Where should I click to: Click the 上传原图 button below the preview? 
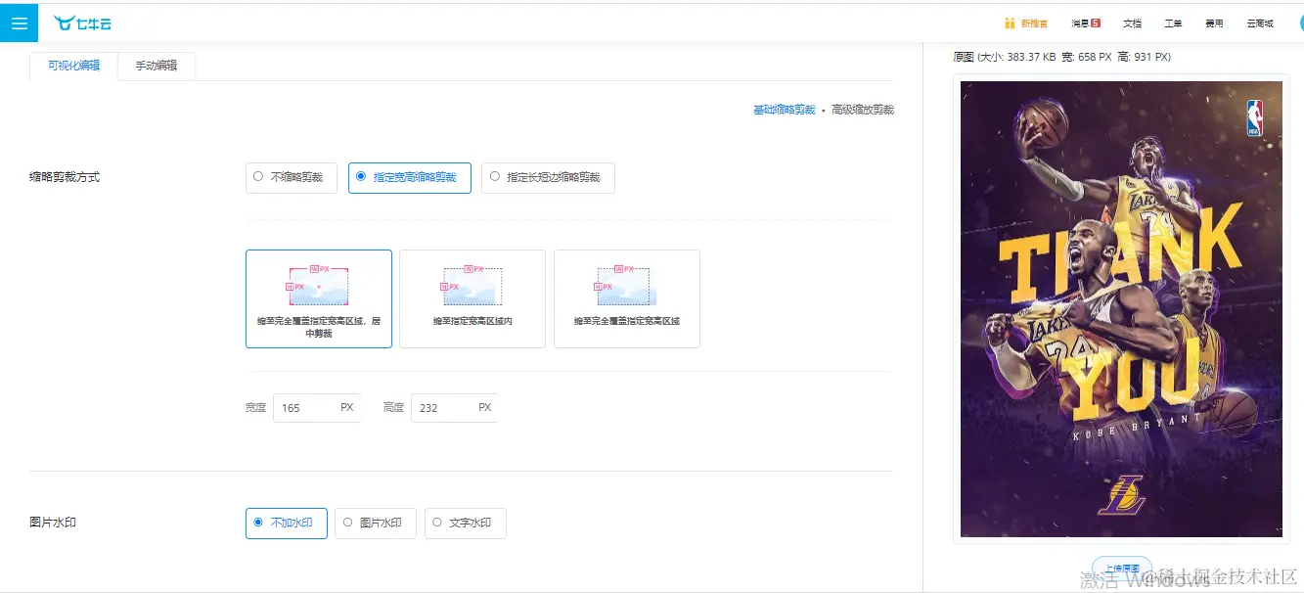click(x=1121, y=568)
